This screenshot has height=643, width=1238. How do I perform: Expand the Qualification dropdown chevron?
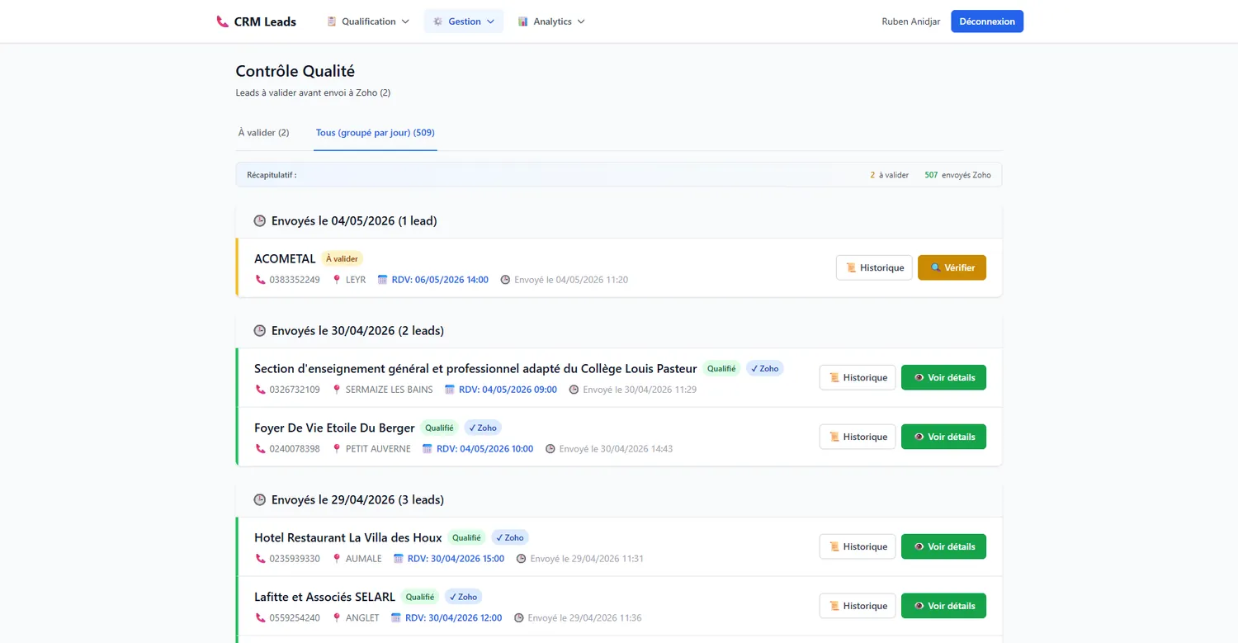point(405,21)
